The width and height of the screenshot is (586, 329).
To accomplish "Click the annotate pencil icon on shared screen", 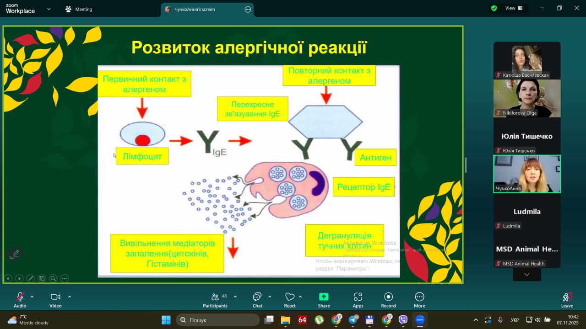I will (x=16, y=254).
